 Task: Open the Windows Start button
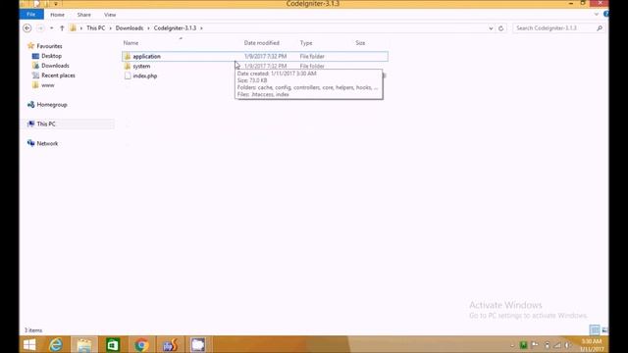pyautogui.click(x=29, y=344)
